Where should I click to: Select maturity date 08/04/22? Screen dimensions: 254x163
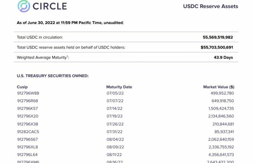tap(115, 139)
